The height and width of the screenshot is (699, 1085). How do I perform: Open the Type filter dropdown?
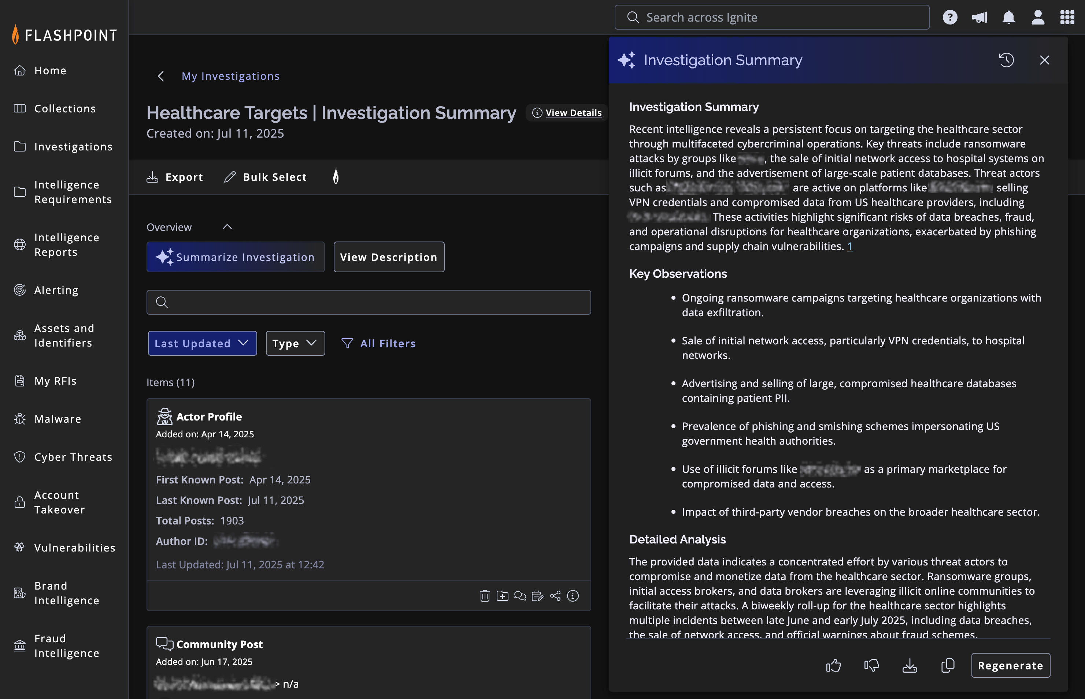tap(295, 343)
